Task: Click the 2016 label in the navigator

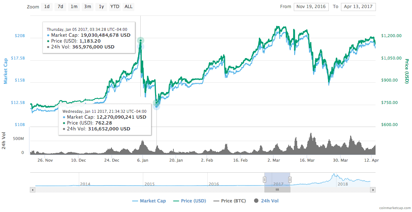Action: coord(214,184)
